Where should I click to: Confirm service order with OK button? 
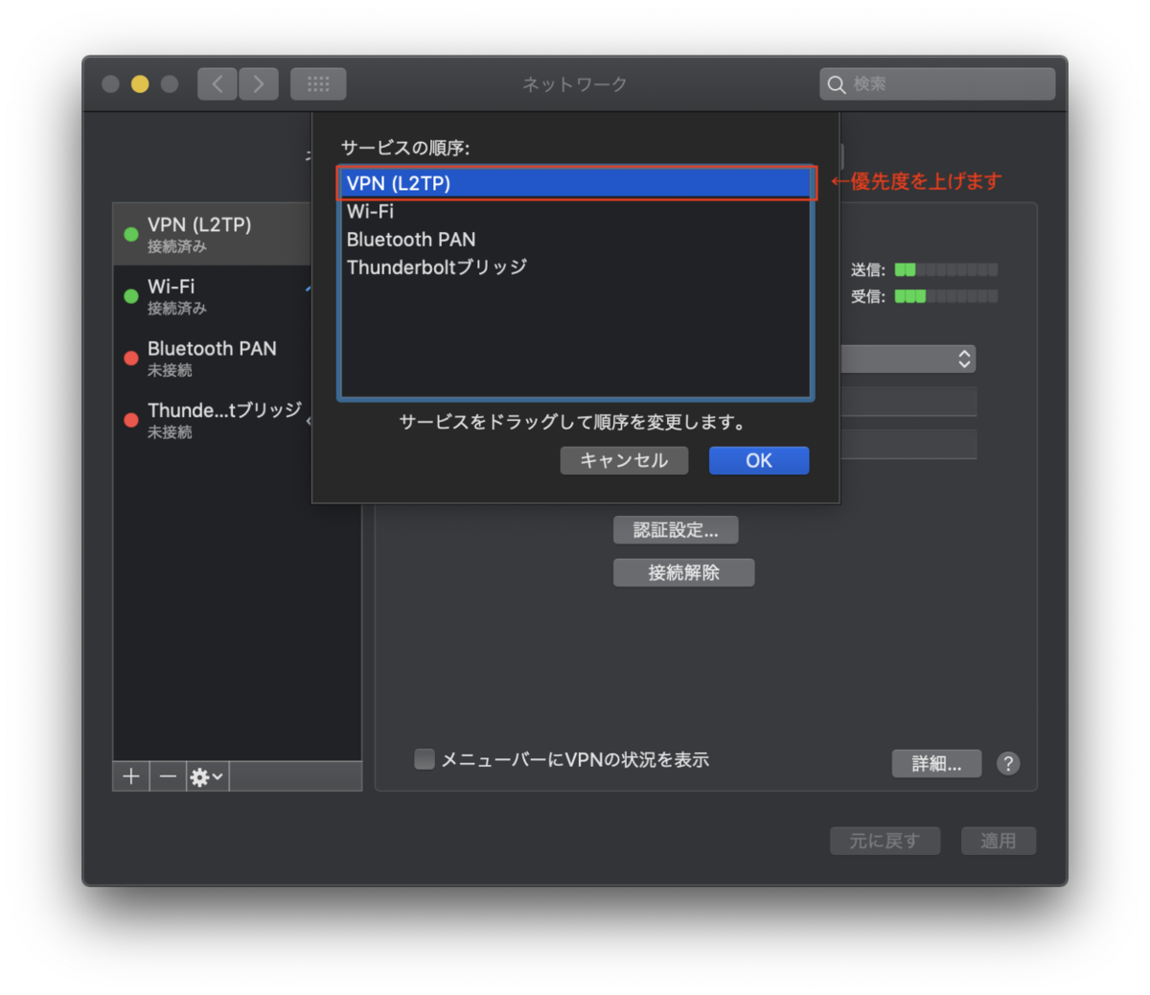coord(758,460)
